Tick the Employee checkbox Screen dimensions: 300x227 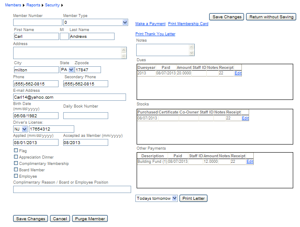(16, 176)
